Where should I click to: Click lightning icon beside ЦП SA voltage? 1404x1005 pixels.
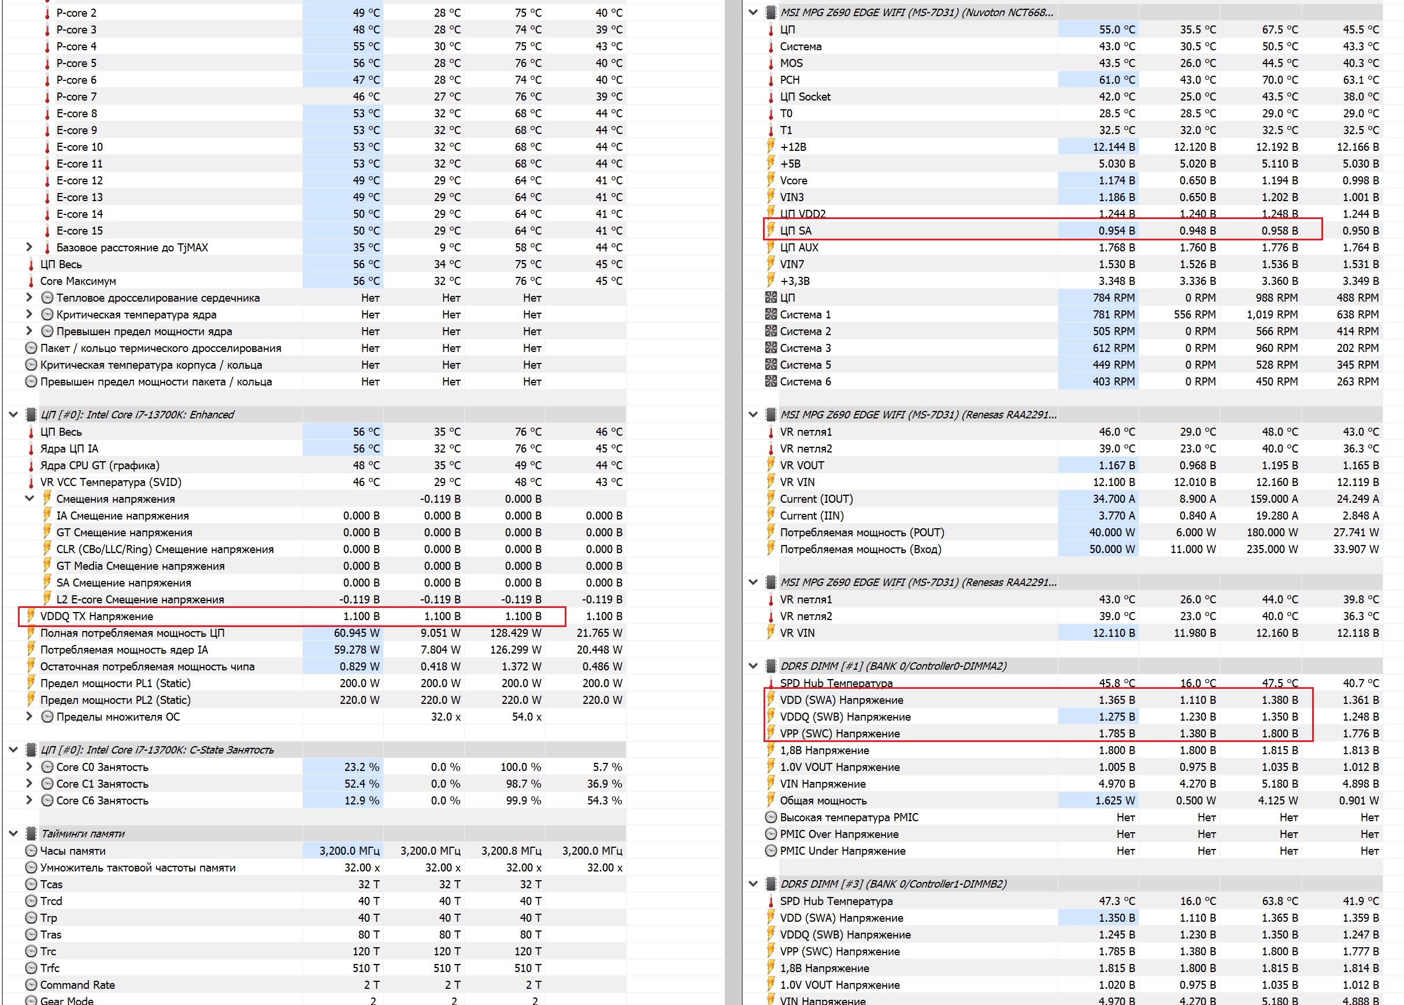770,230
